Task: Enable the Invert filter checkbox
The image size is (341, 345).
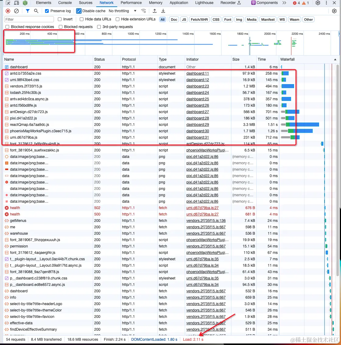Action: click(60, 20)
